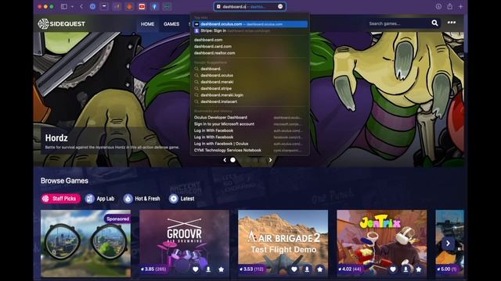Download JenTrix with the download icon
Image resolution: width=501 pixels, height=281 pixels.
[405, 269]
